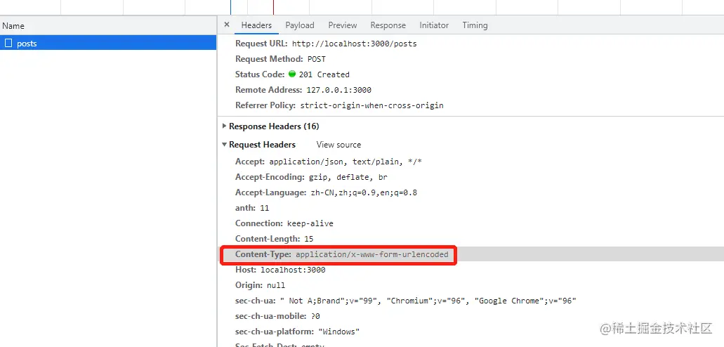Switch to the Headers tab
The height and width of the screenshot is (347, 724).
pos(256,25)
